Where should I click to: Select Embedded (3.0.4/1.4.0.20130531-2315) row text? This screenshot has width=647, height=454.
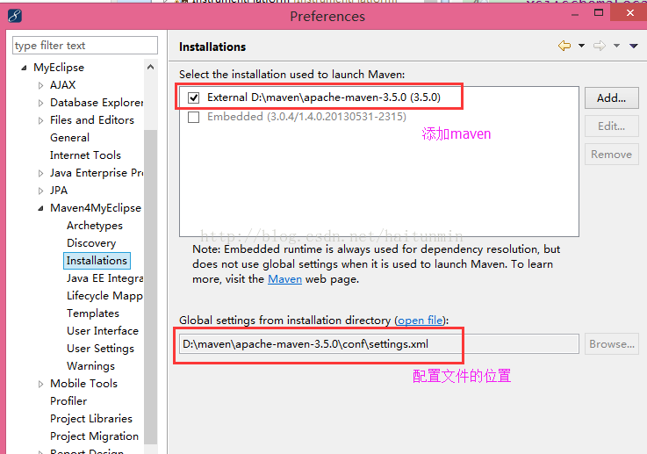click(306, 117)
